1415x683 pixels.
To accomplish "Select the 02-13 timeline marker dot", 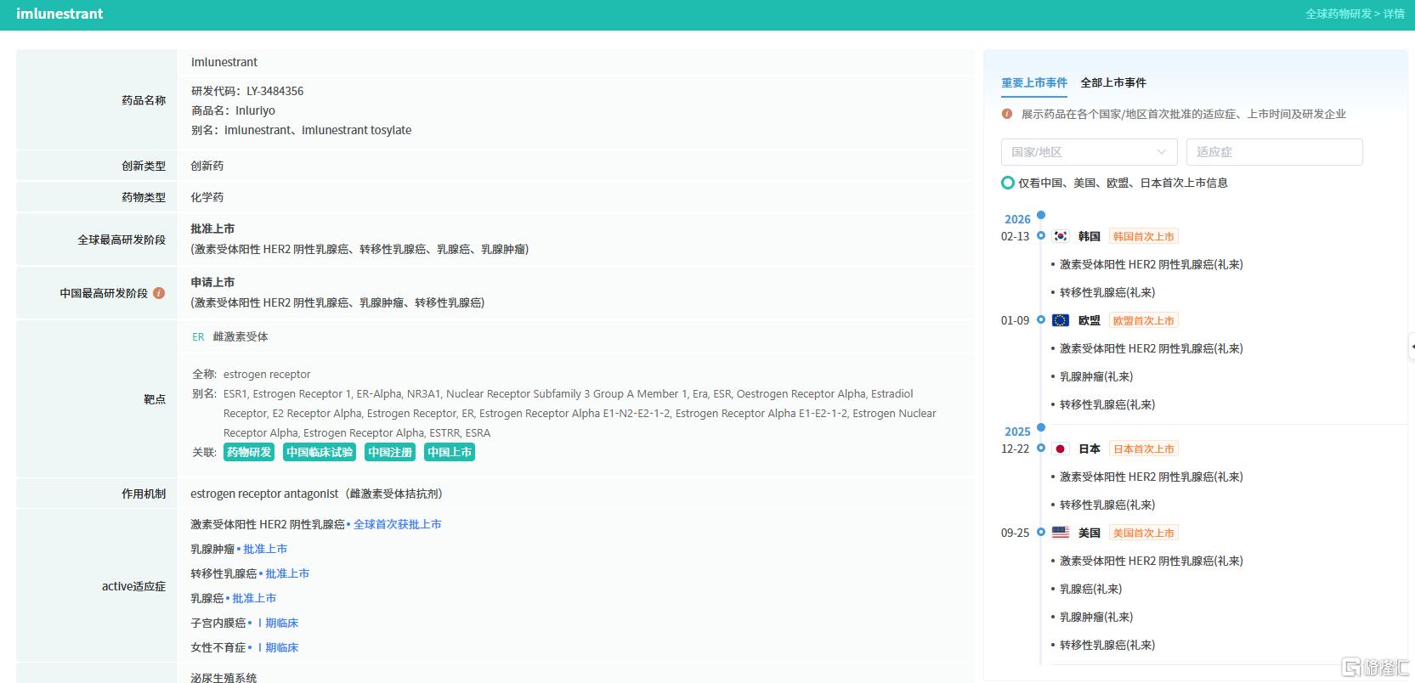I will pyautogui.click(x=1041, y=235).
